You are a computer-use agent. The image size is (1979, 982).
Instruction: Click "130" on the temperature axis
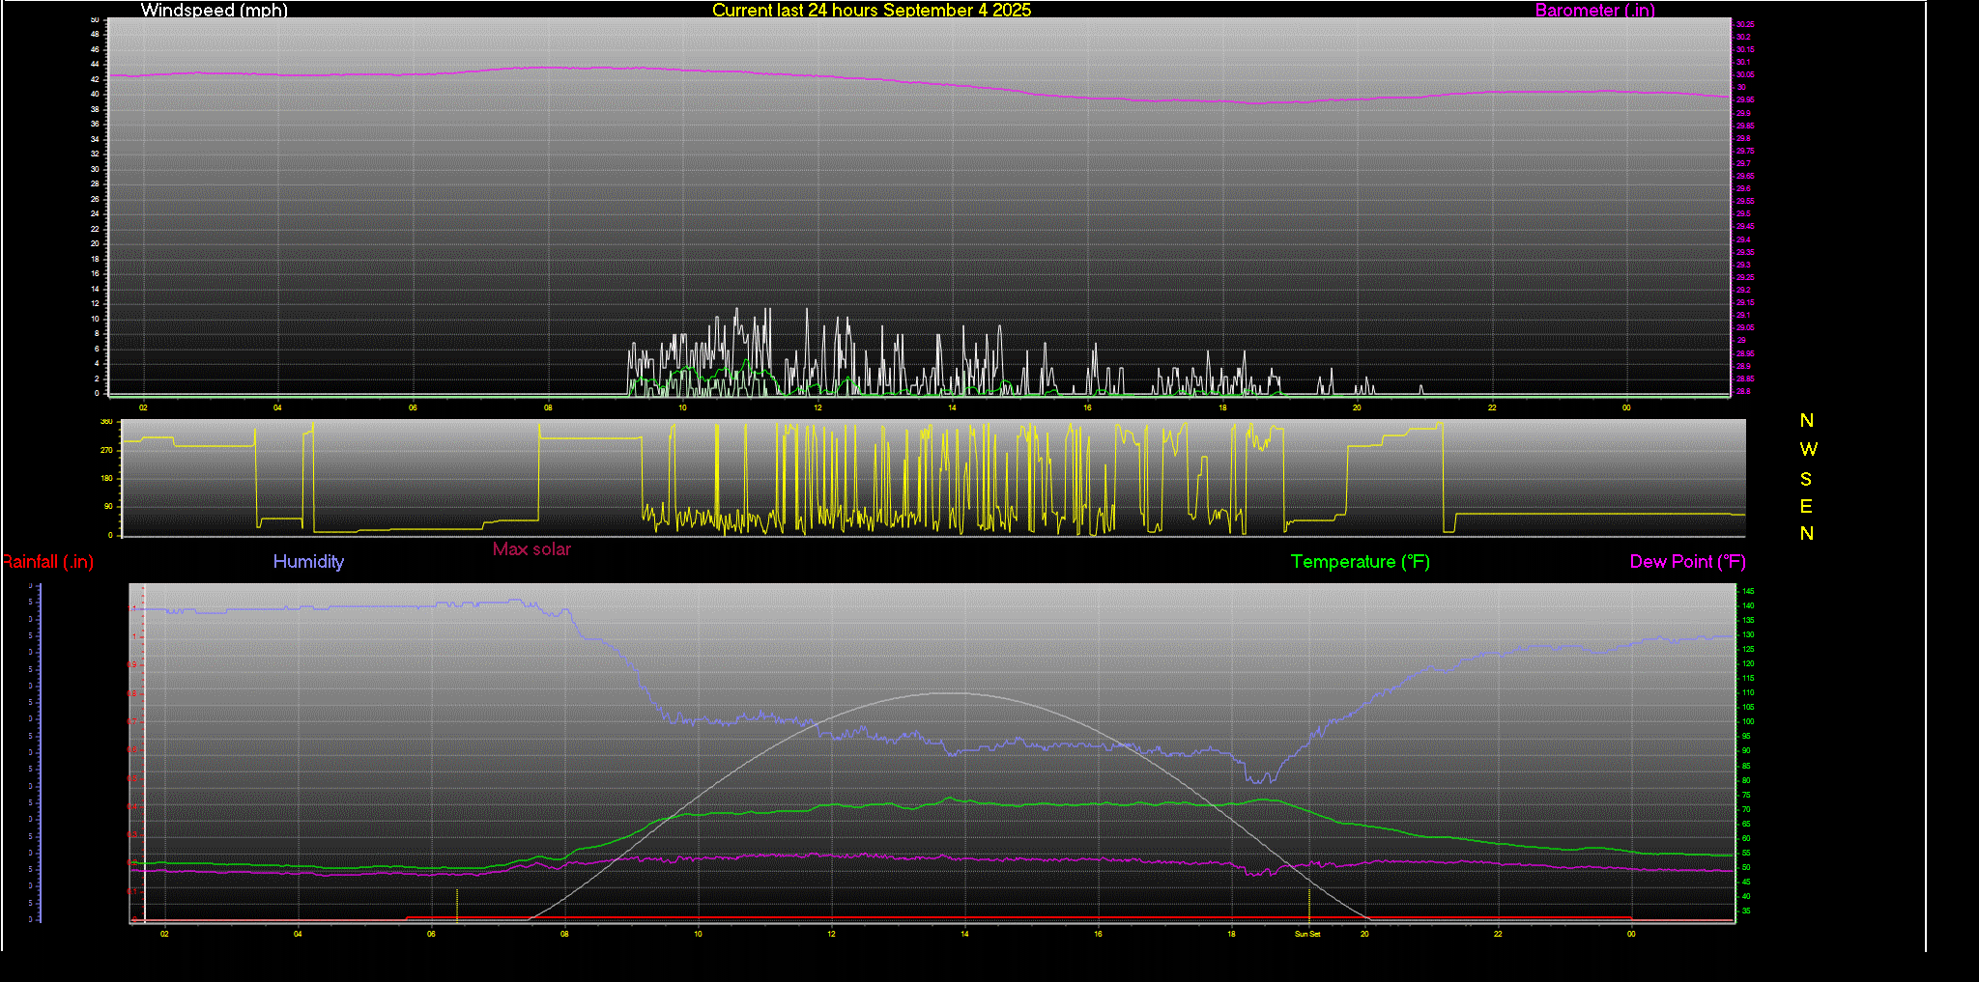(1749, 634)
